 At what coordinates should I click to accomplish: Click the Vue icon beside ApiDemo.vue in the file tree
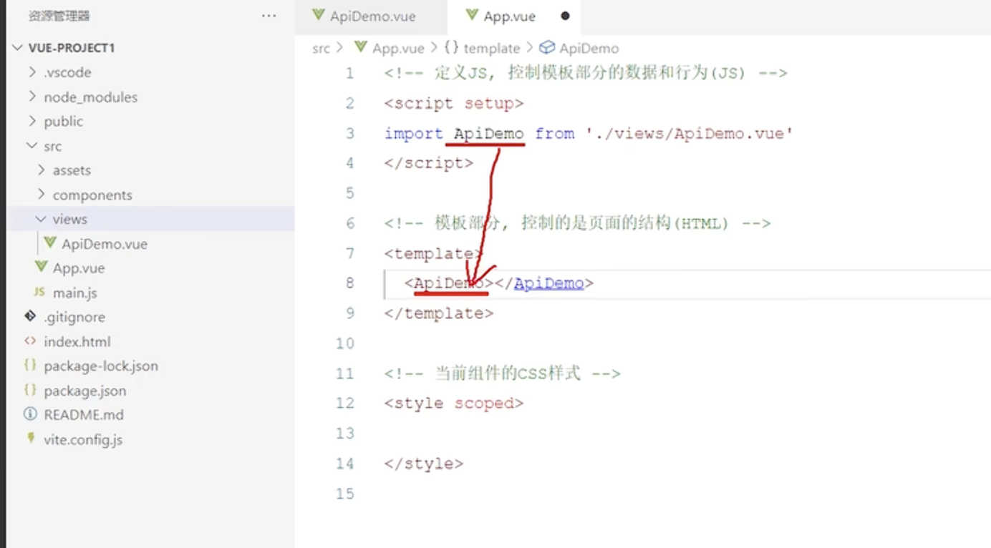point(50,243)
